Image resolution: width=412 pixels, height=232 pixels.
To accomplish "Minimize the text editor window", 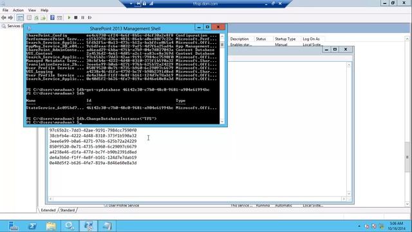I will (326, 49).
